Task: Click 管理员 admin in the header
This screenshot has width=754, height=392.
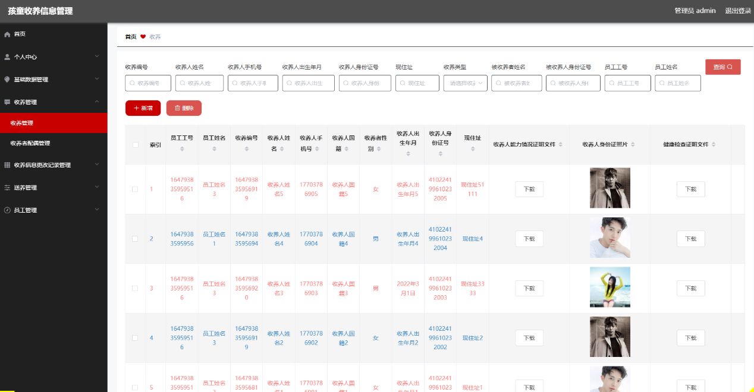Action: [695, 11]
